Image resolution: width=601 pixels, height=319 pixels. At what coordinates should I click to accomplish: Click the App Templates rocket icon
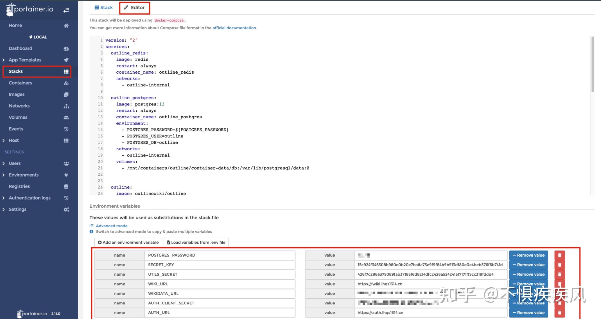coord(66,60)
